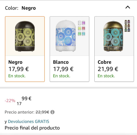Viewport: 137px width, 135px height.
Task: Click the Blanco option name label
Action: coord(61,62)
